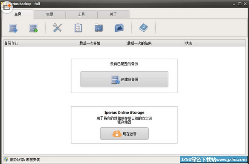
Task: Switch to the 恢复 tab
Action: [50, 14]
